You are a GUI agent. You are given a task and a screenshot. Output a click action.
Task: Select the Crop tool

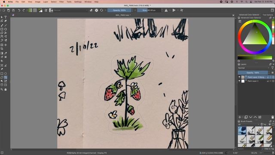coord(2,49)
